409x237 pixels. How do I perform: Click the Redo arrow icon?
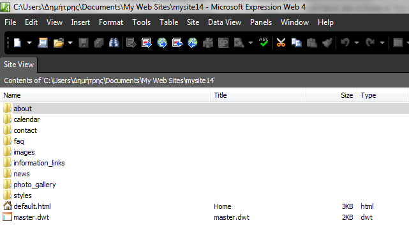(370, 42)
